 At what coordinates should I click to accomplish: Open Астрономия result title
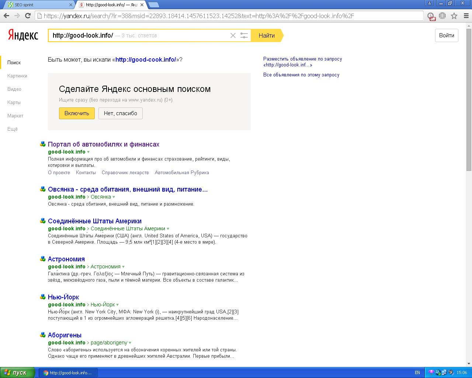[x=66, y=259]
